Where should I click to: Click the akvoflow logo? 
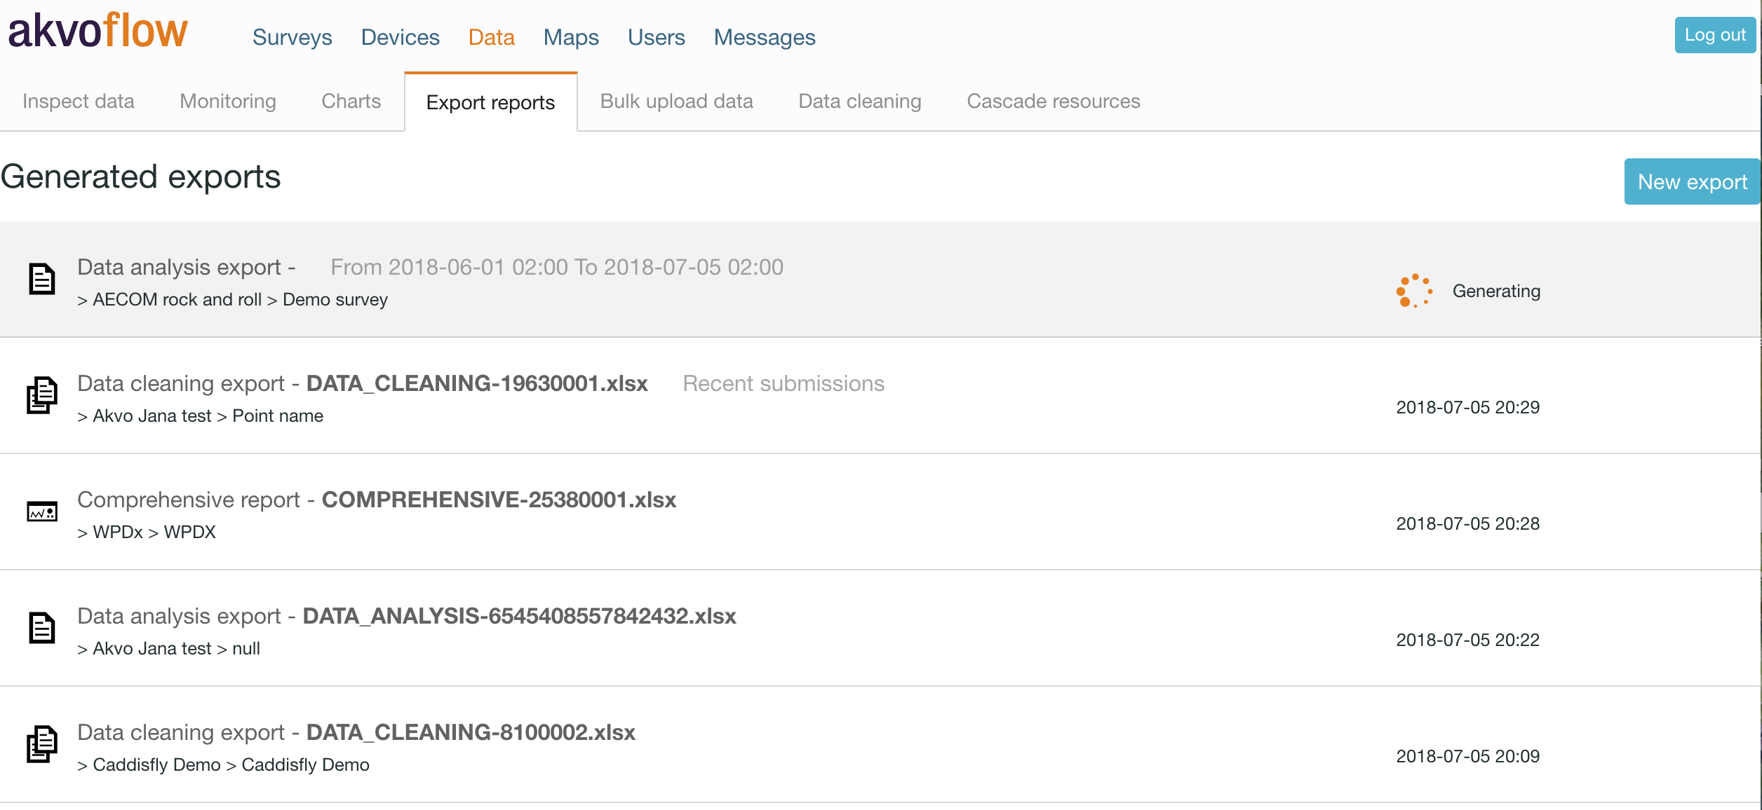(97, 32)
